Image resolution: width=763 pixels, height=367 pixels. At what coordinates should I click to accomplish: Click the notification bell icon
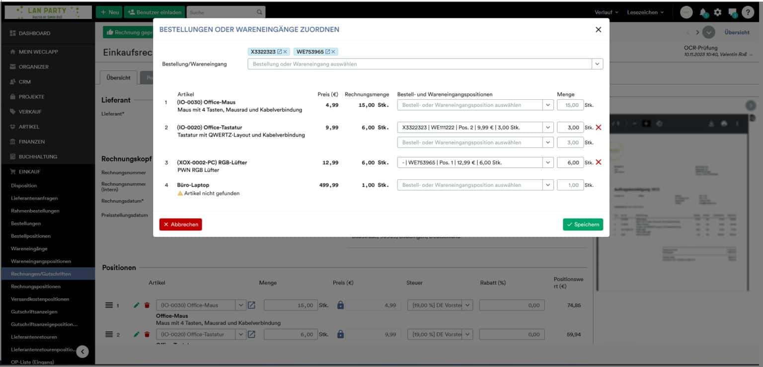click(703, 12)
